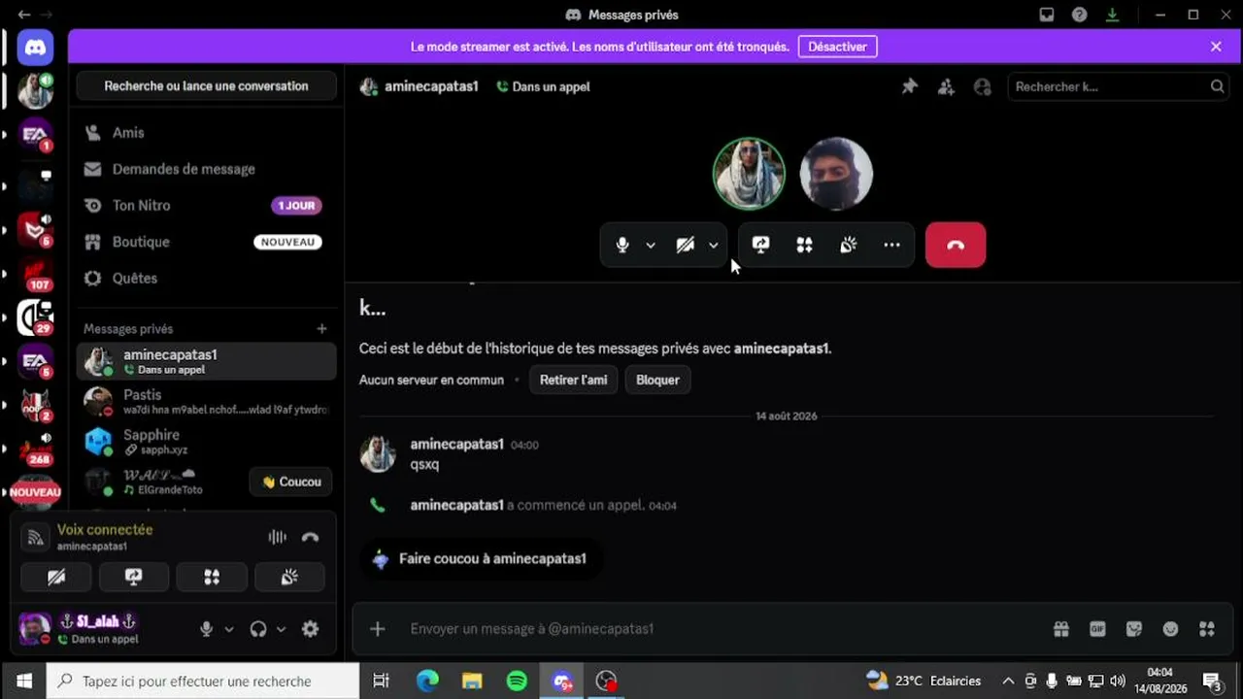Open the GIF picker
1243x699 pixels.
(x=1097, y=629)
